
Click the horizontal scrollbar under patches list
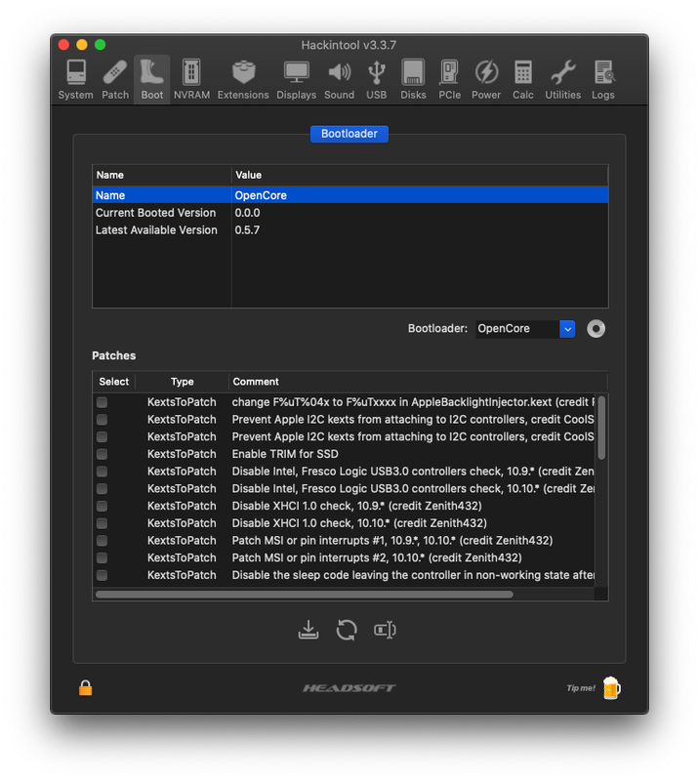304,595
